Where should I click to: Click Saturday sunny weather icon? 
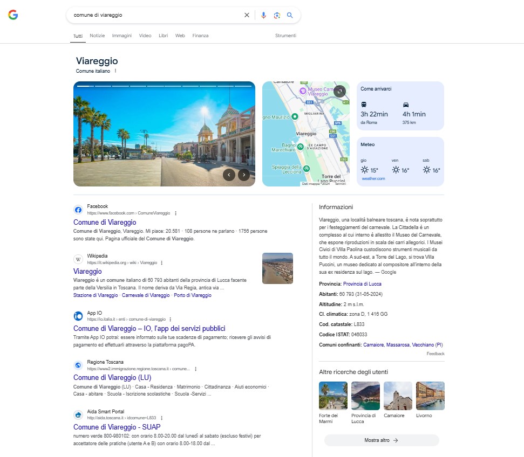427,170
